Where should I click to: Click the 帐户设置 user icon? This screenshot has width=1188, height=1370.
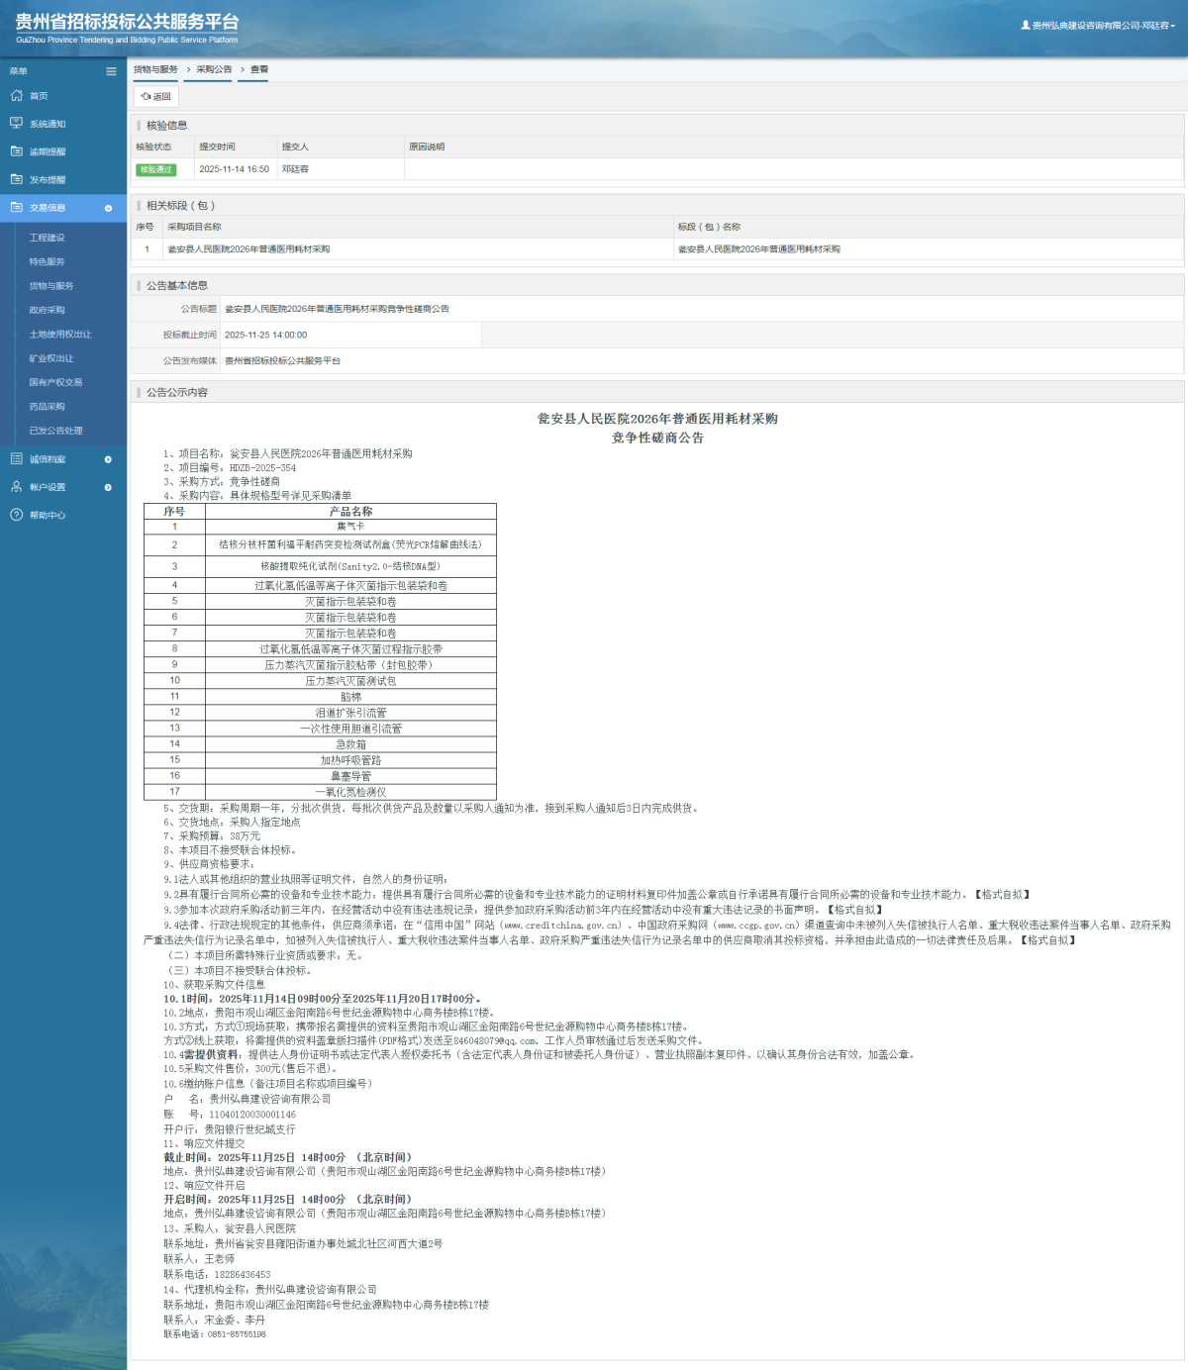click(x=16, y=487)
